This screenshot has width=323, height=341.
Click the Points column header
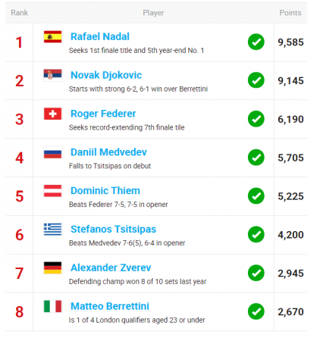(290, 13)
